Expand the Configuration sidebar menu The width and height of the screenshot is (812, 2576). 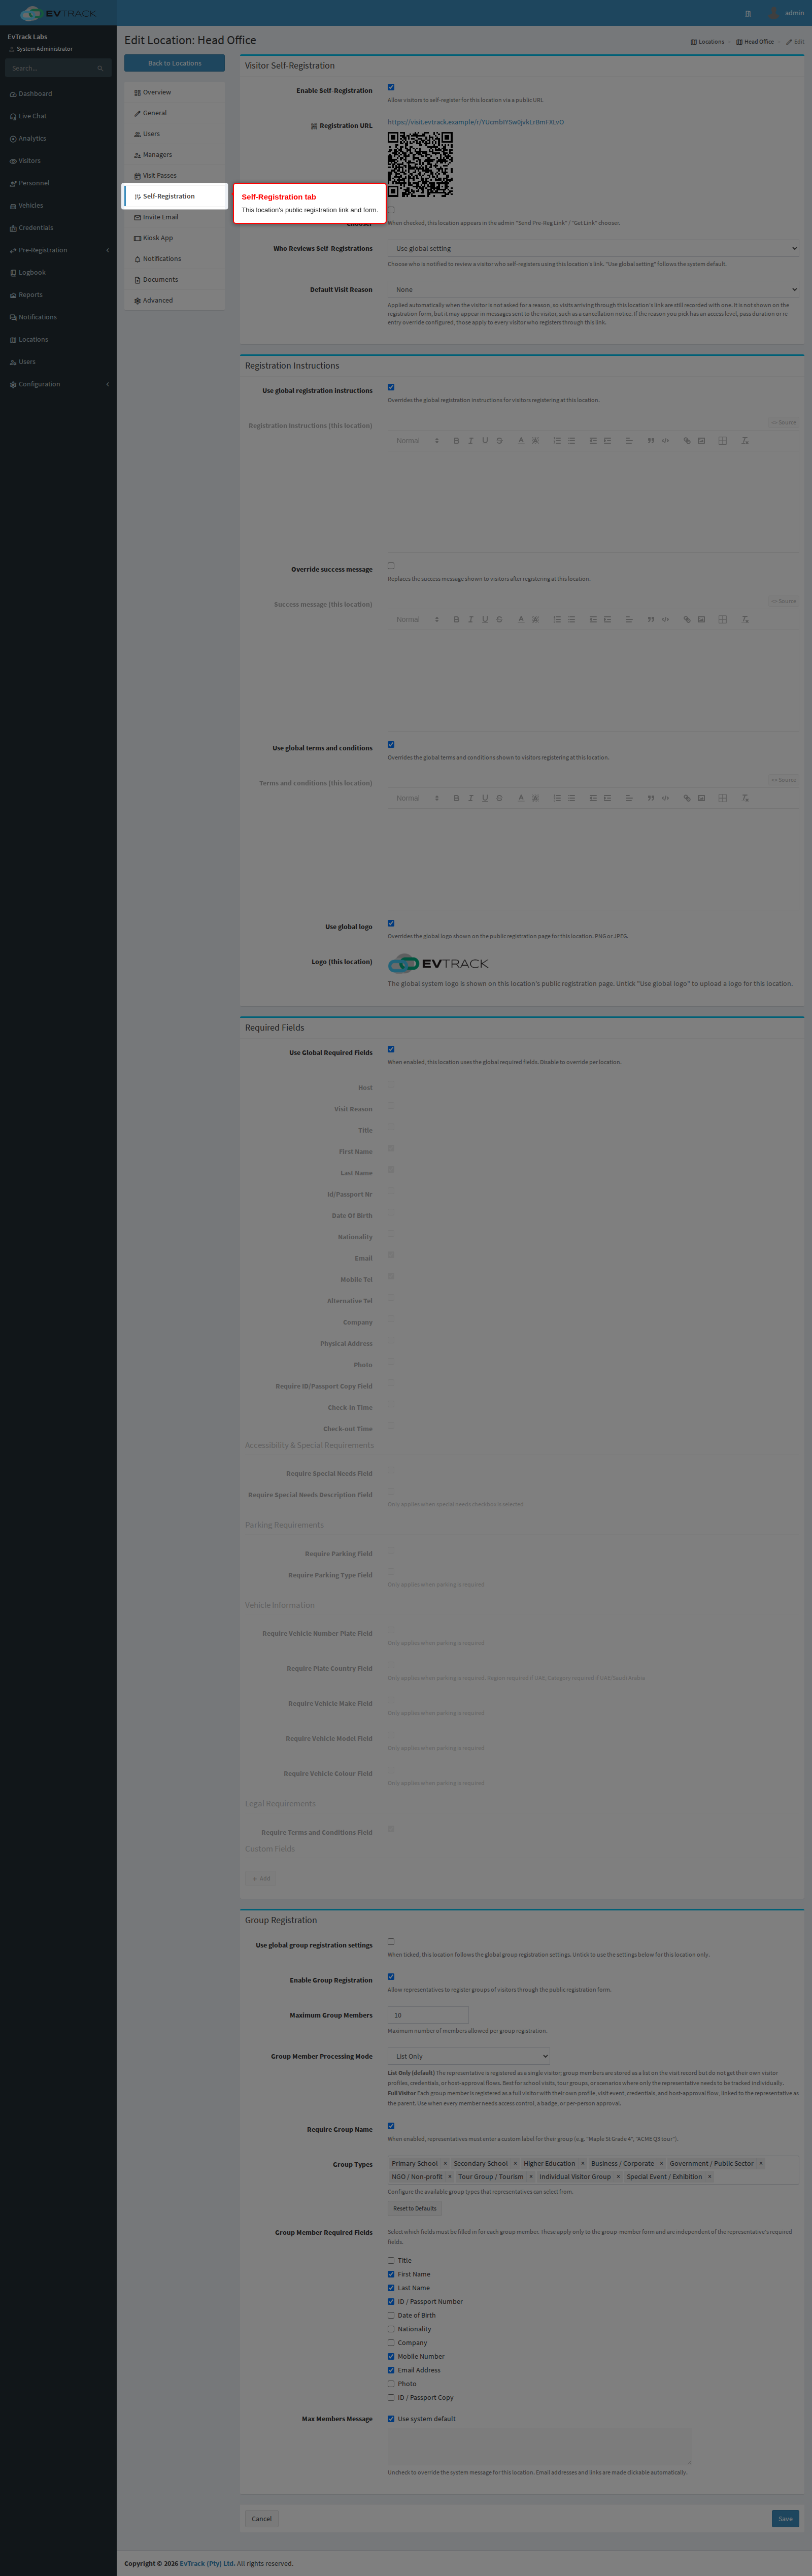58,384
